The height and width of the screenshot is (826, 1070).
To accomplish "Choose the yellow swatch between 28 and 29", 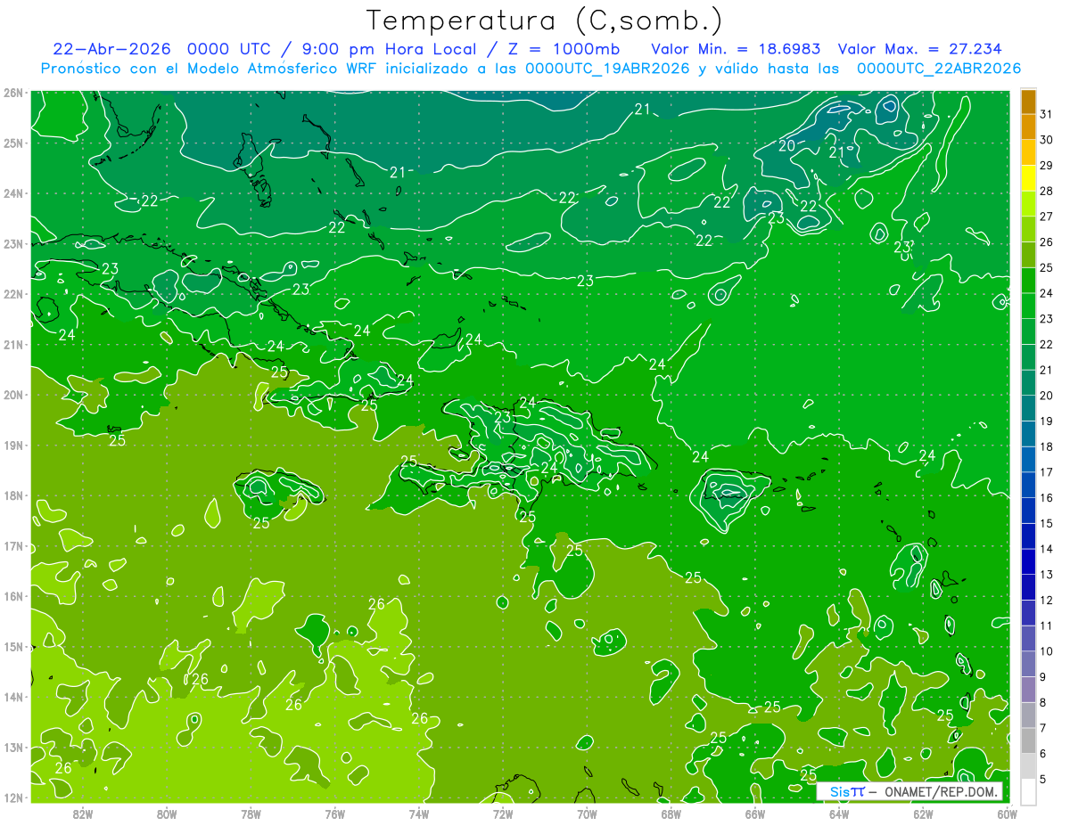I will [x=1028, y=178].
